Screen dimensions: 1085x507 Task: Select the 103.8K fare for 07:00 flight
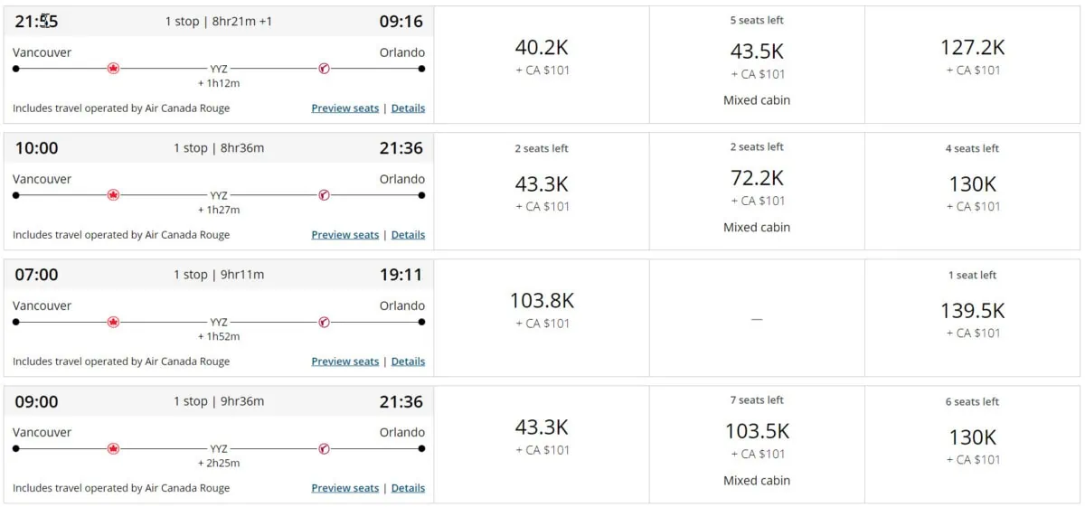(542, 309)
